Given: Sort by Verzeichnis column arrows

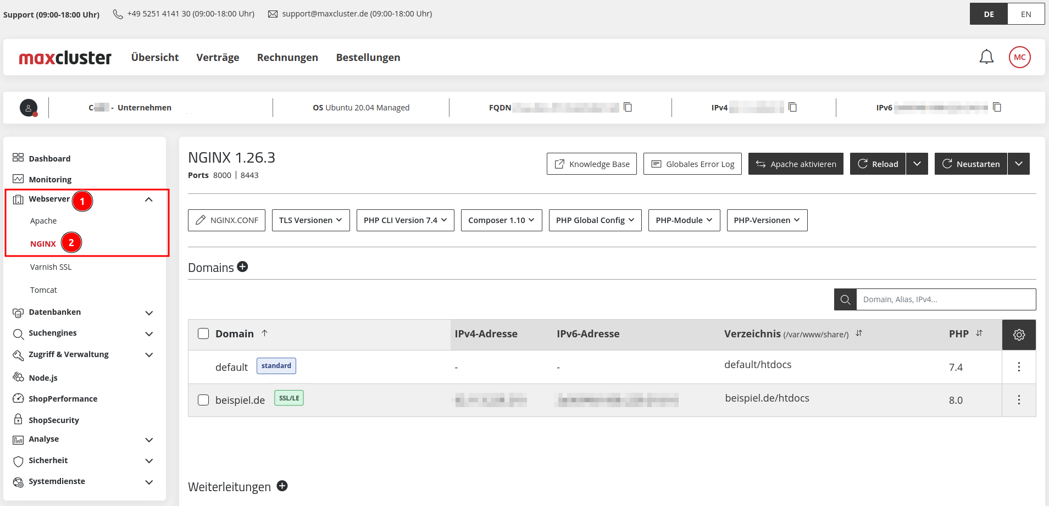Looking at the screenshot, I should point(859,333).
